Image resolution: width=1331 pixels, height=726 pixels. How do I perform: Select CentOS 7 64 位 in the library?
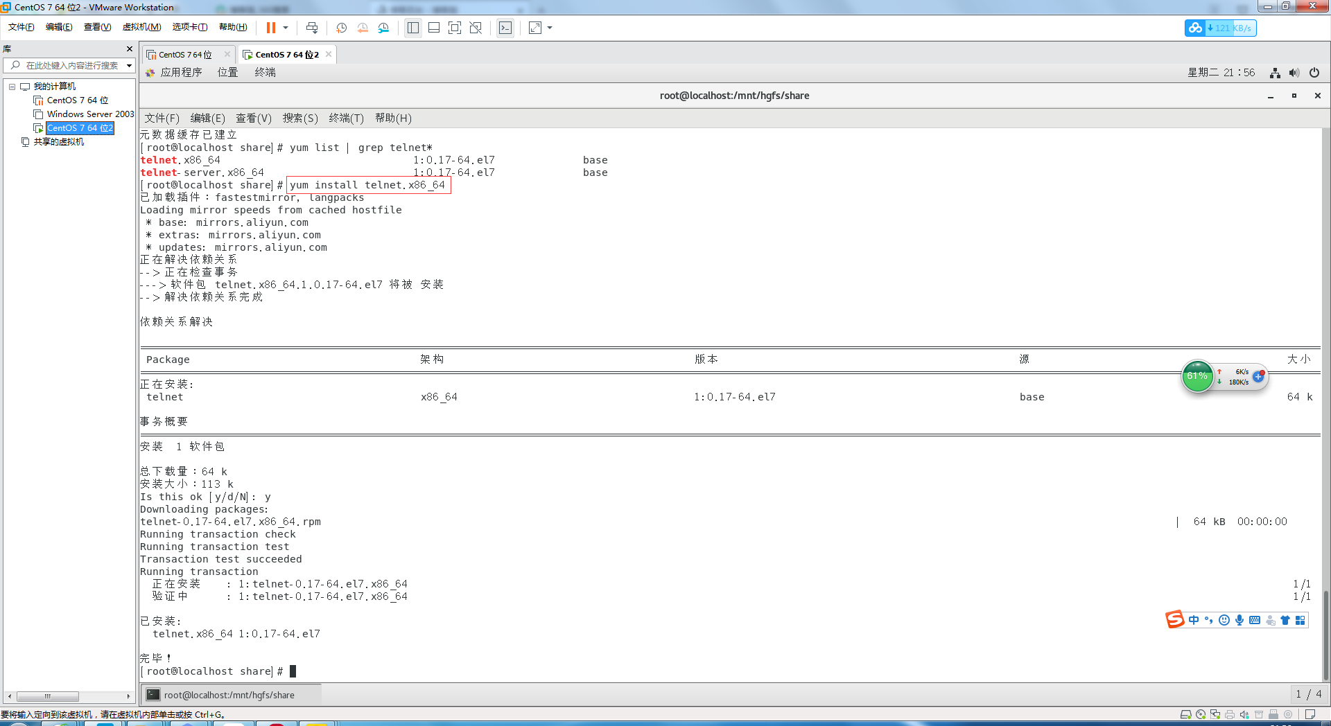(78, 100)
